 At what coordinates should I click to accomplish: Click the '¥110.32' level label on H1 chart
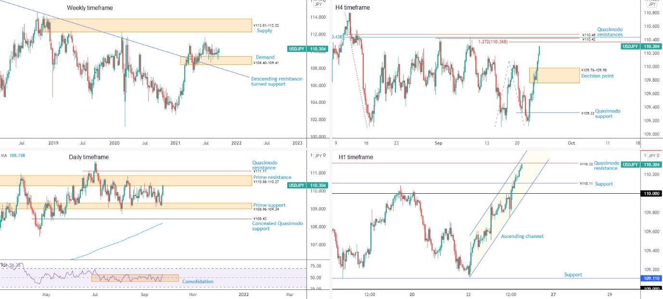tap(586, 164)
